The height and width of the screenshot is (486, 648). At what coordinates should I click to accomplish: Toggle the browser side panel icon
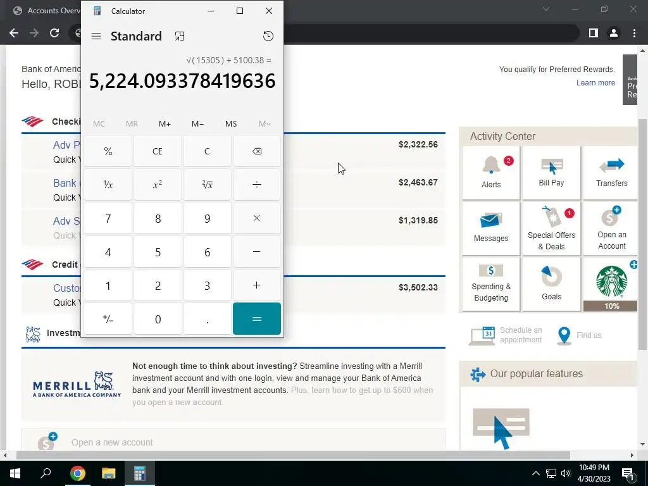tap(594, 33)
